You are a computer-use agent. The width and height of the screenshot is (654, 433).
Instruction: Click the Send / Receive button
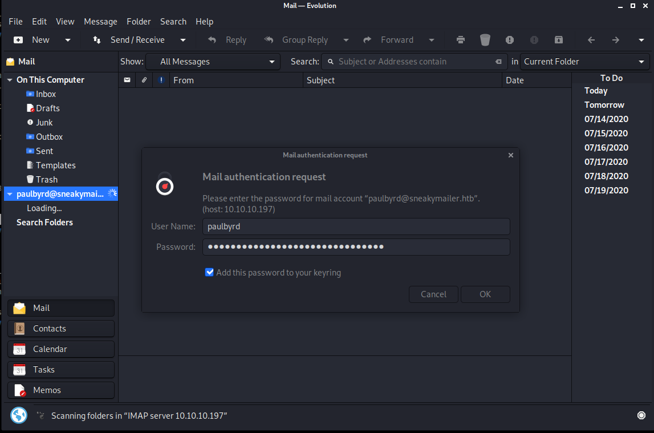click(x=129, y=40)
